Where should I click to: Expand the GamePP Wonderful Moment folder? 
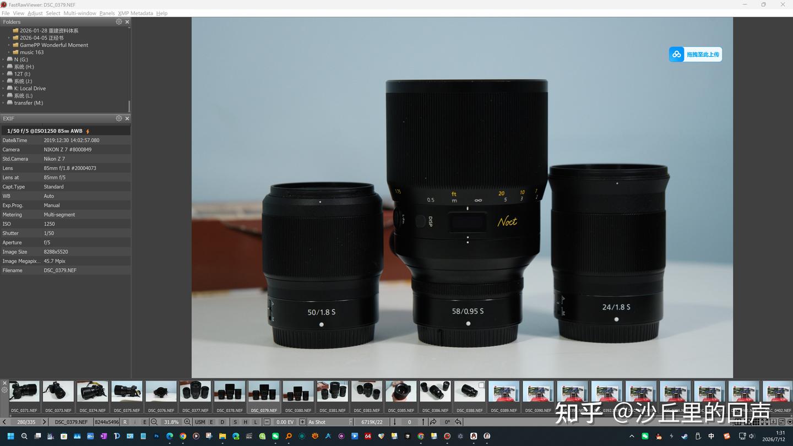pyautogui.click(x=9, y=45)
